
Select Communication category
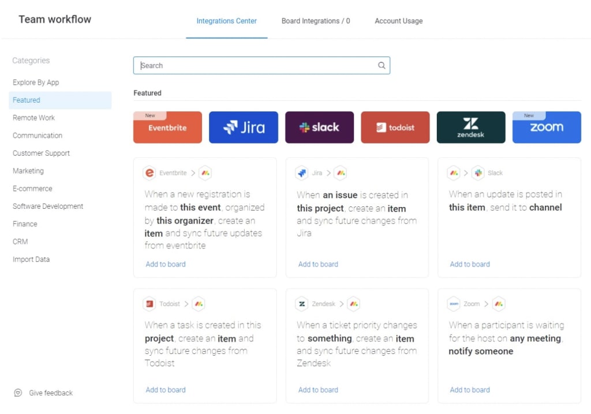[38, 136]
